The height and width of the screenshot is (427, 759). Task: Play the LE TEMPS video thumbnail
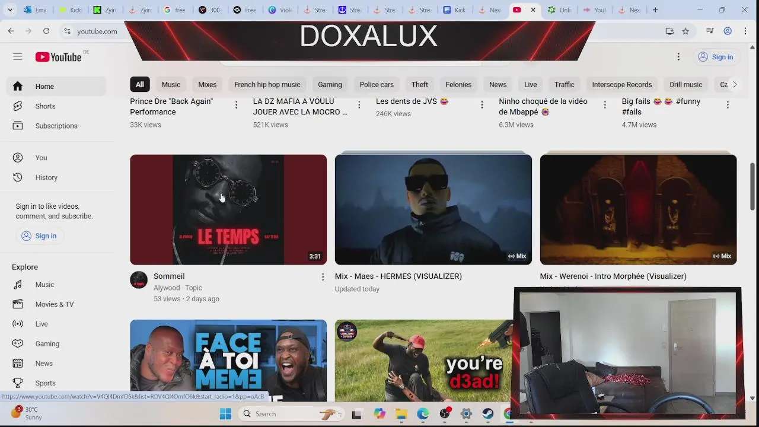(228, 210)
